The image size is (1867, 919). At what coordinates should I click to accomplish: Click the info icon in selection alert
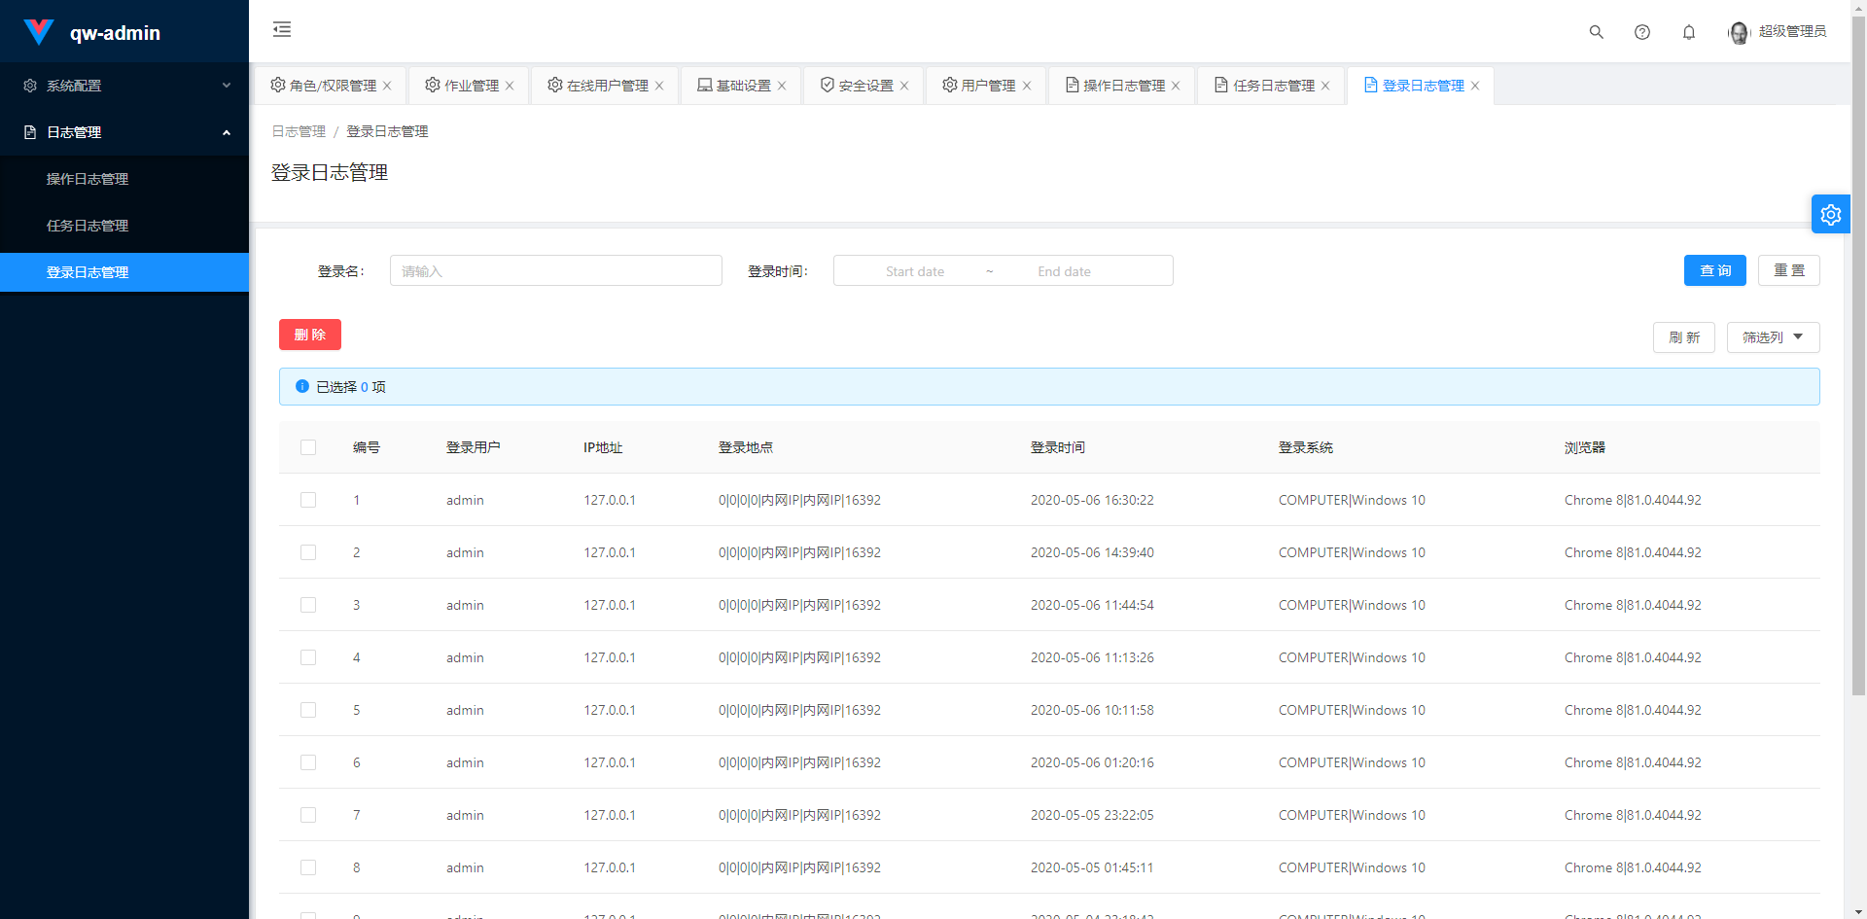pyautogui.click(x=302, y=386)
